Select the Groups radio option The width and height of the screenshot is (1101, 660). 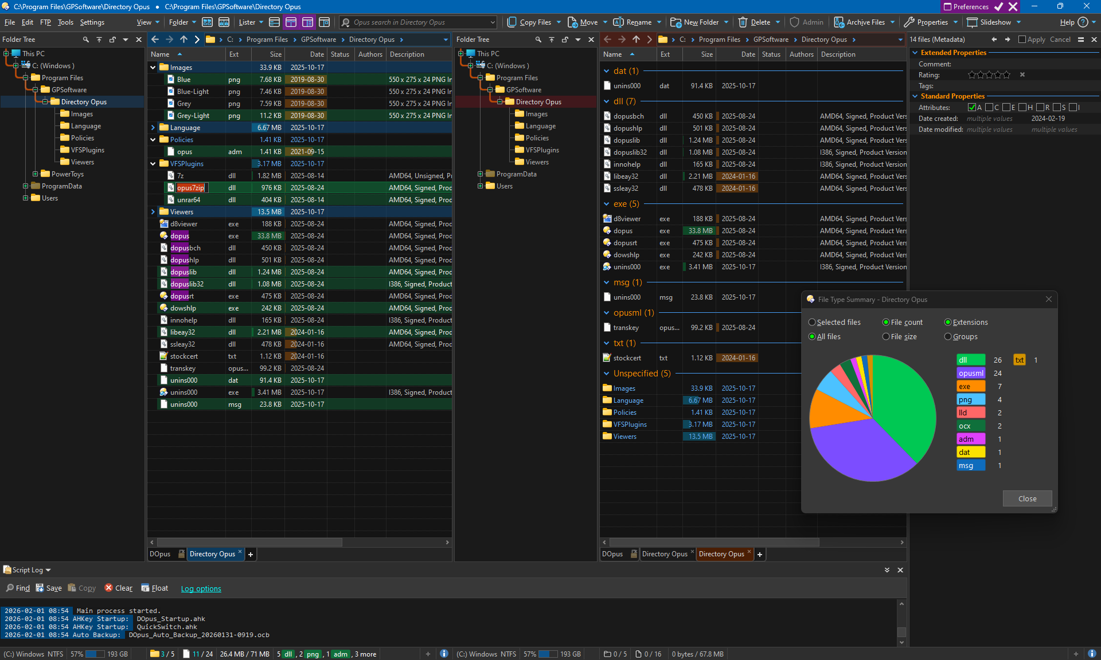(x=948, y=337)
